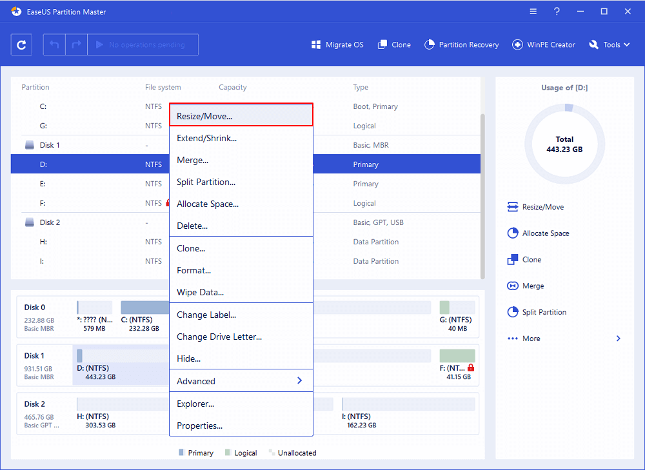The width and height of the screenshot is (645, 470).
Task: Choose Change Label... from context menu
Action: (x=241, y=315)
